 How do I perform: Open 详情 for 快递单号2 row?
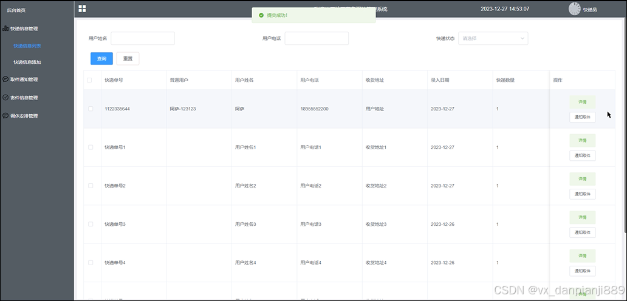[583, 179]
